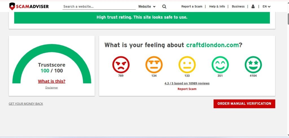Open Help & Info menu item

(217, 6)
